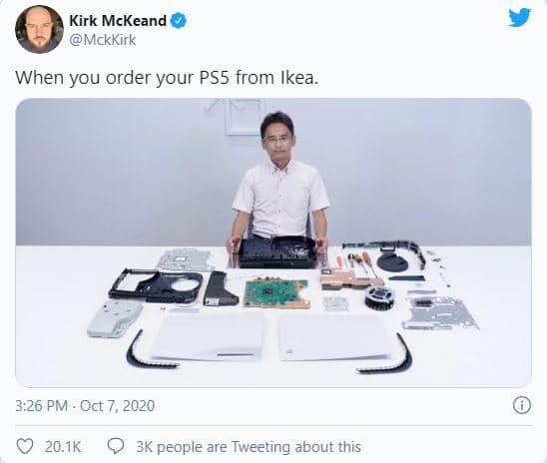Open the Kirk McKeand display name
The width and height of the screenshot is (547, 463).
click(118, 21)
